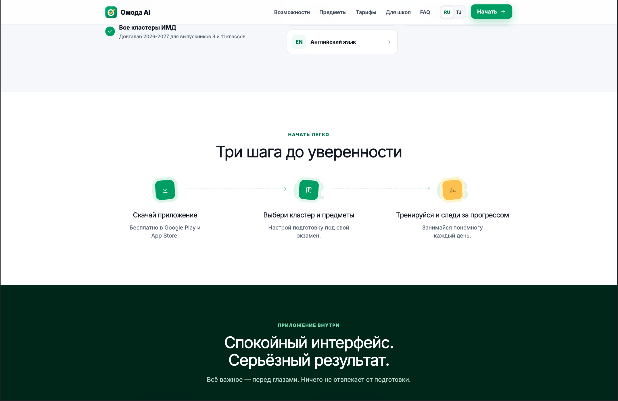Open the Английский язык subject card

pos(342,42)
